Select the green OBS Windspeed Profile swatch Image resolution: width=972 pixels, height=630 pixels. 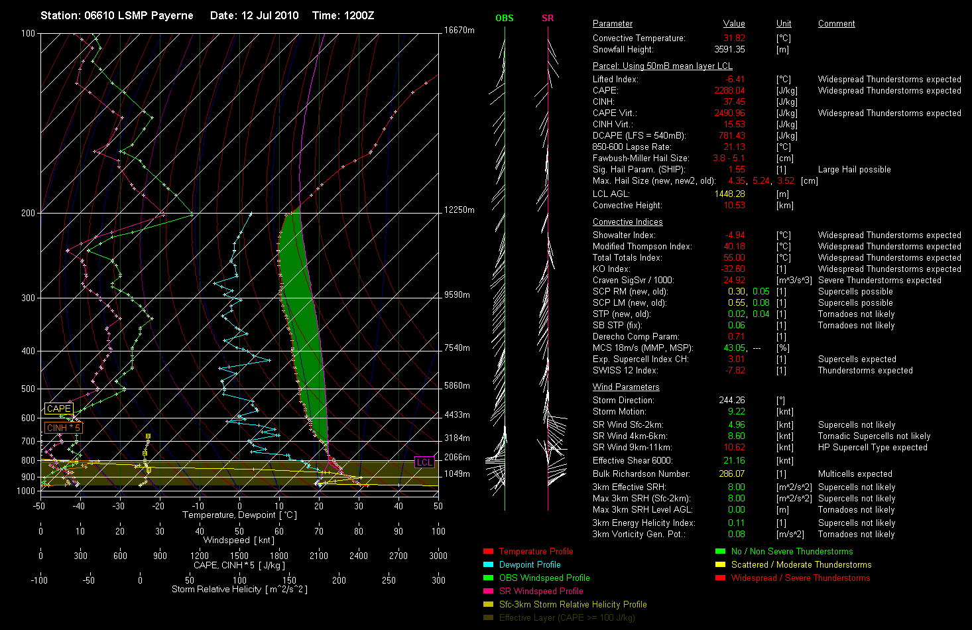[x=489, y=578]
